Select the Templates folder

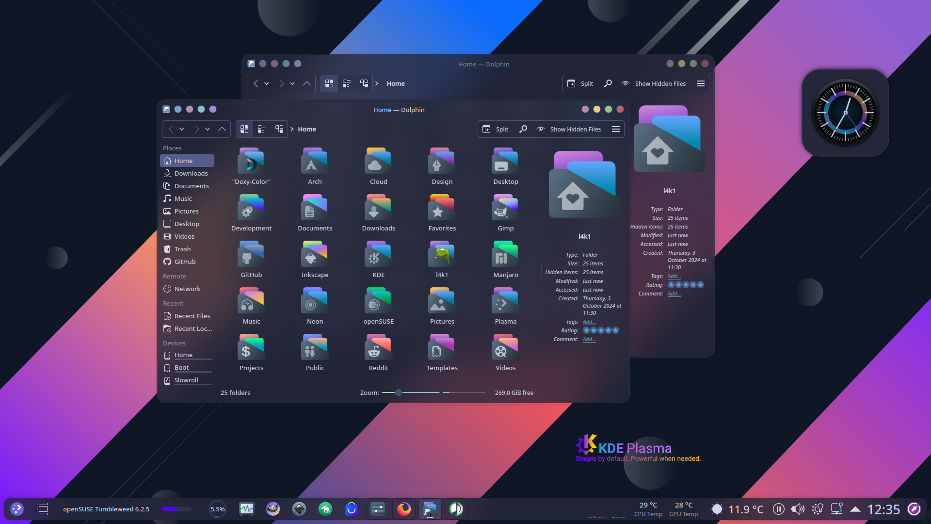coord(442,353)
